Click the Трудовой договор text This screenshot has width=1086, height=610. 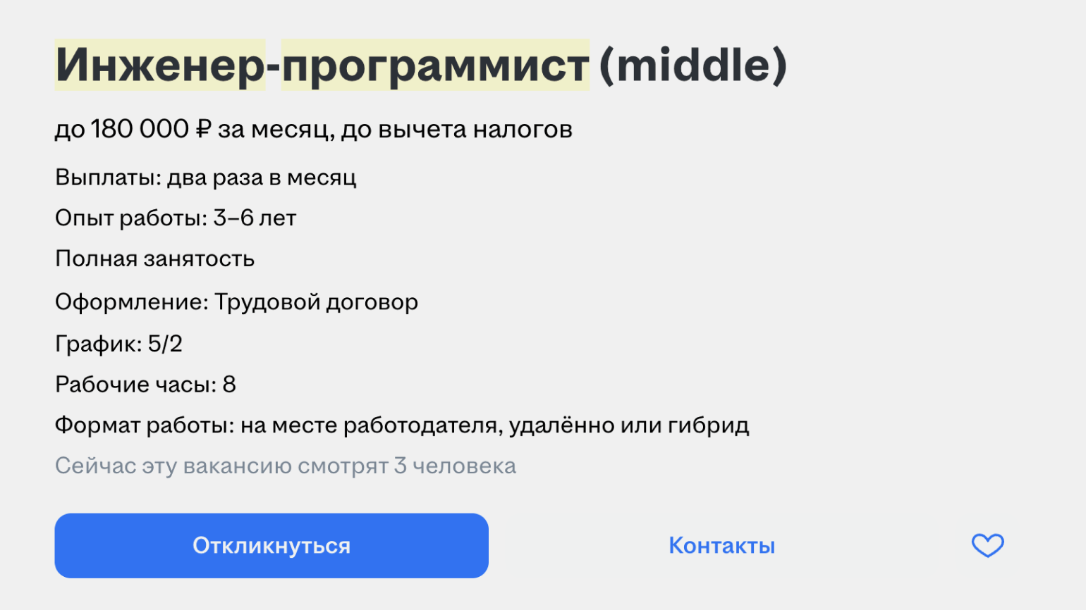[316, 302]
